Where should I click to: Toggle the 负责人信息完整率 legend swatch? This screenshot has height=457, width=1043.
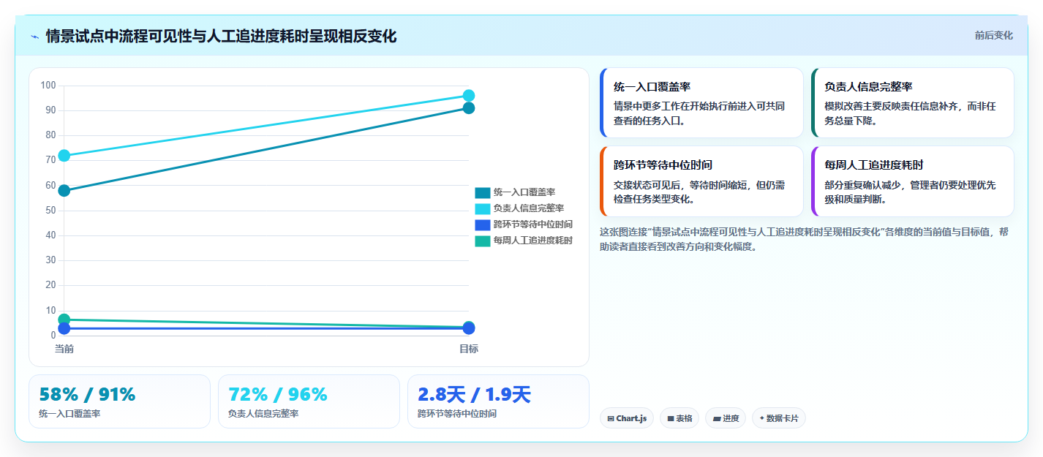tap(483, 209)
